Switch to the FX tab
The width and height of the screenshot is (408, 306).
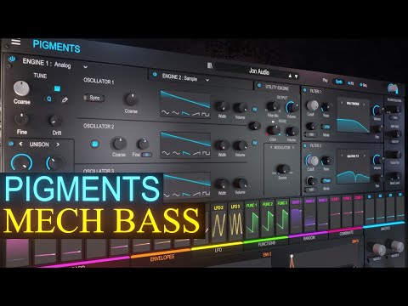[351, 83]
